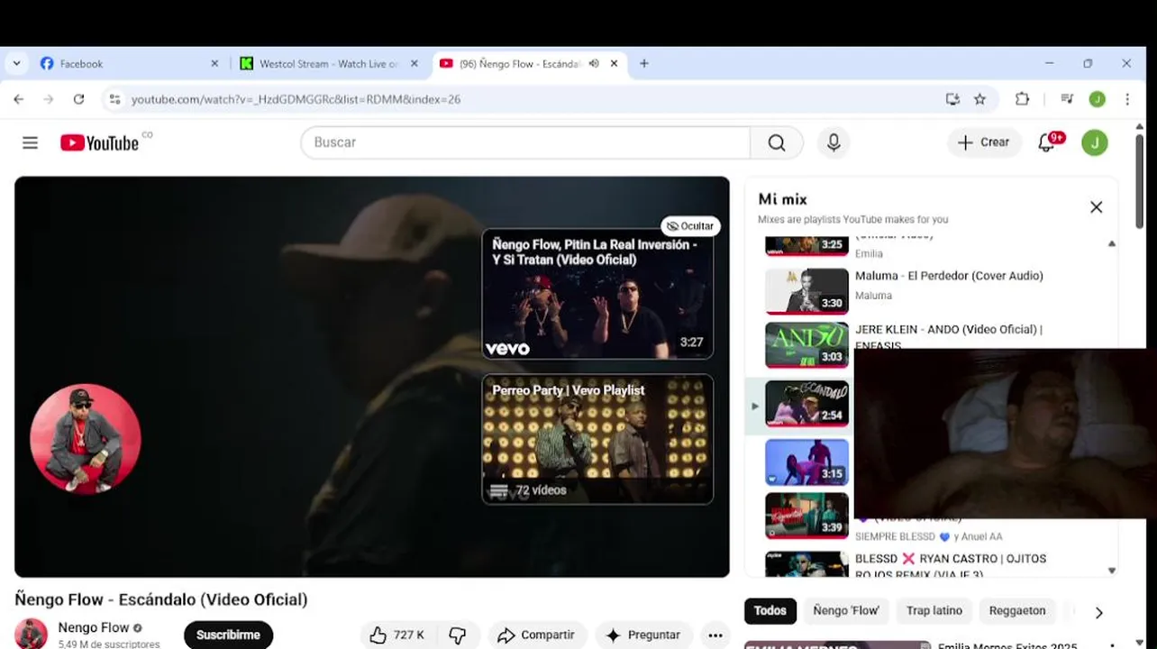The image size is (1157, 649).
Task: Reload the current page
Action: coord(79,99)
